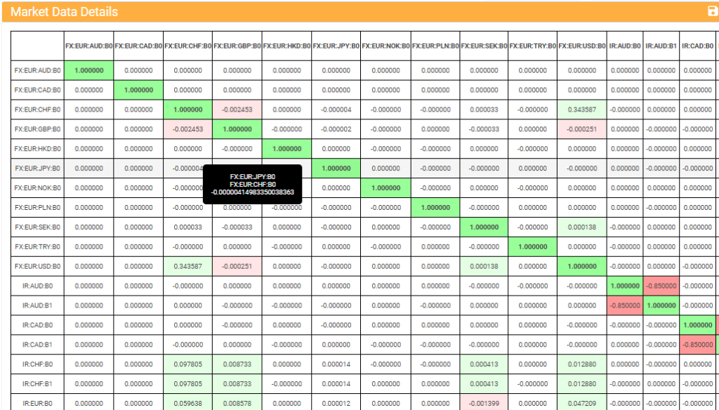Select the FX:EUR:GBP:B0 column header

(x=237, y=46)
